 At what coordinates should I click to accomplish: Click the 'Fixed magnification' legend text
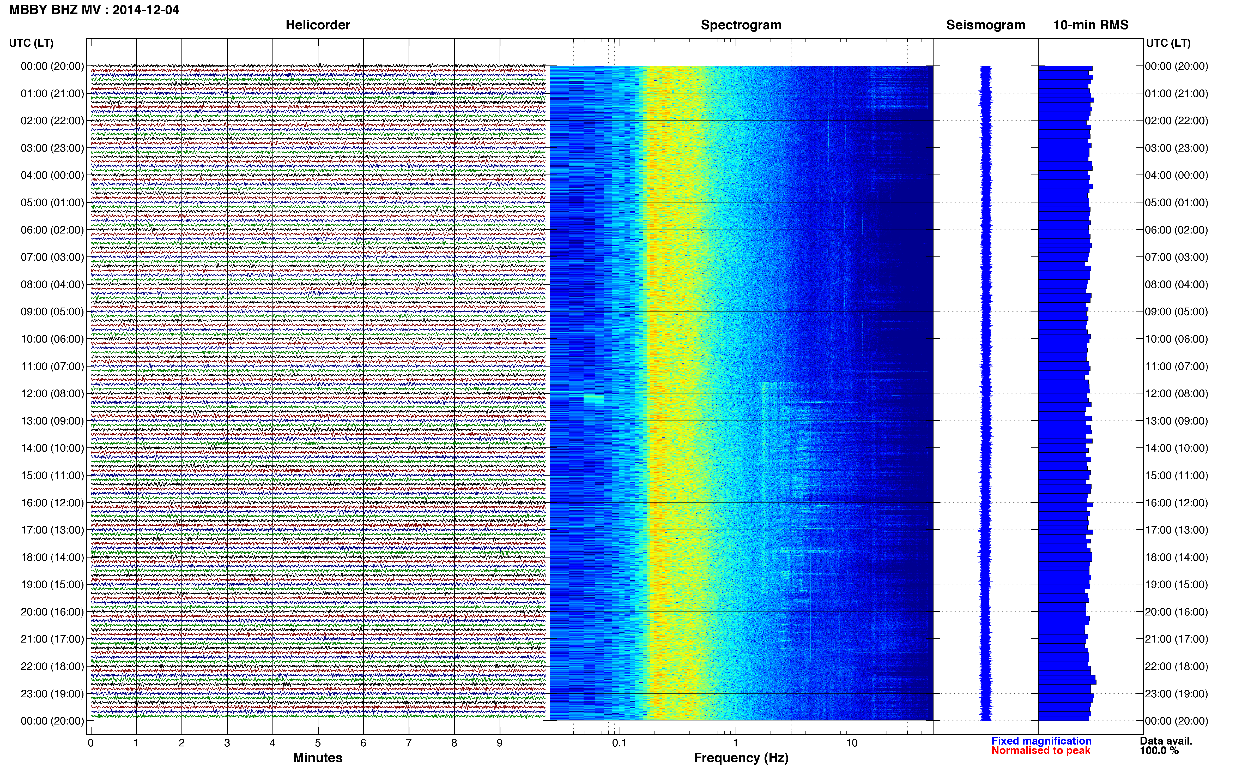1041,741
